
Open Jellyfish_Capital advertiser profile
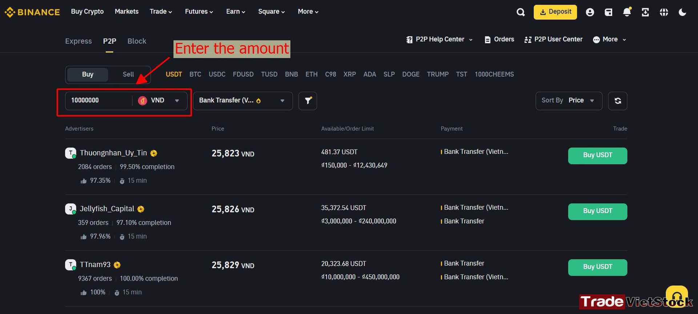[x=107, y=209]
